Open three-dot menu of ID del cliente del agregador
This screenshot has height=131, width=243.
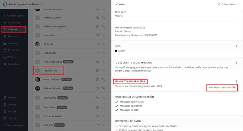point(236,63)
